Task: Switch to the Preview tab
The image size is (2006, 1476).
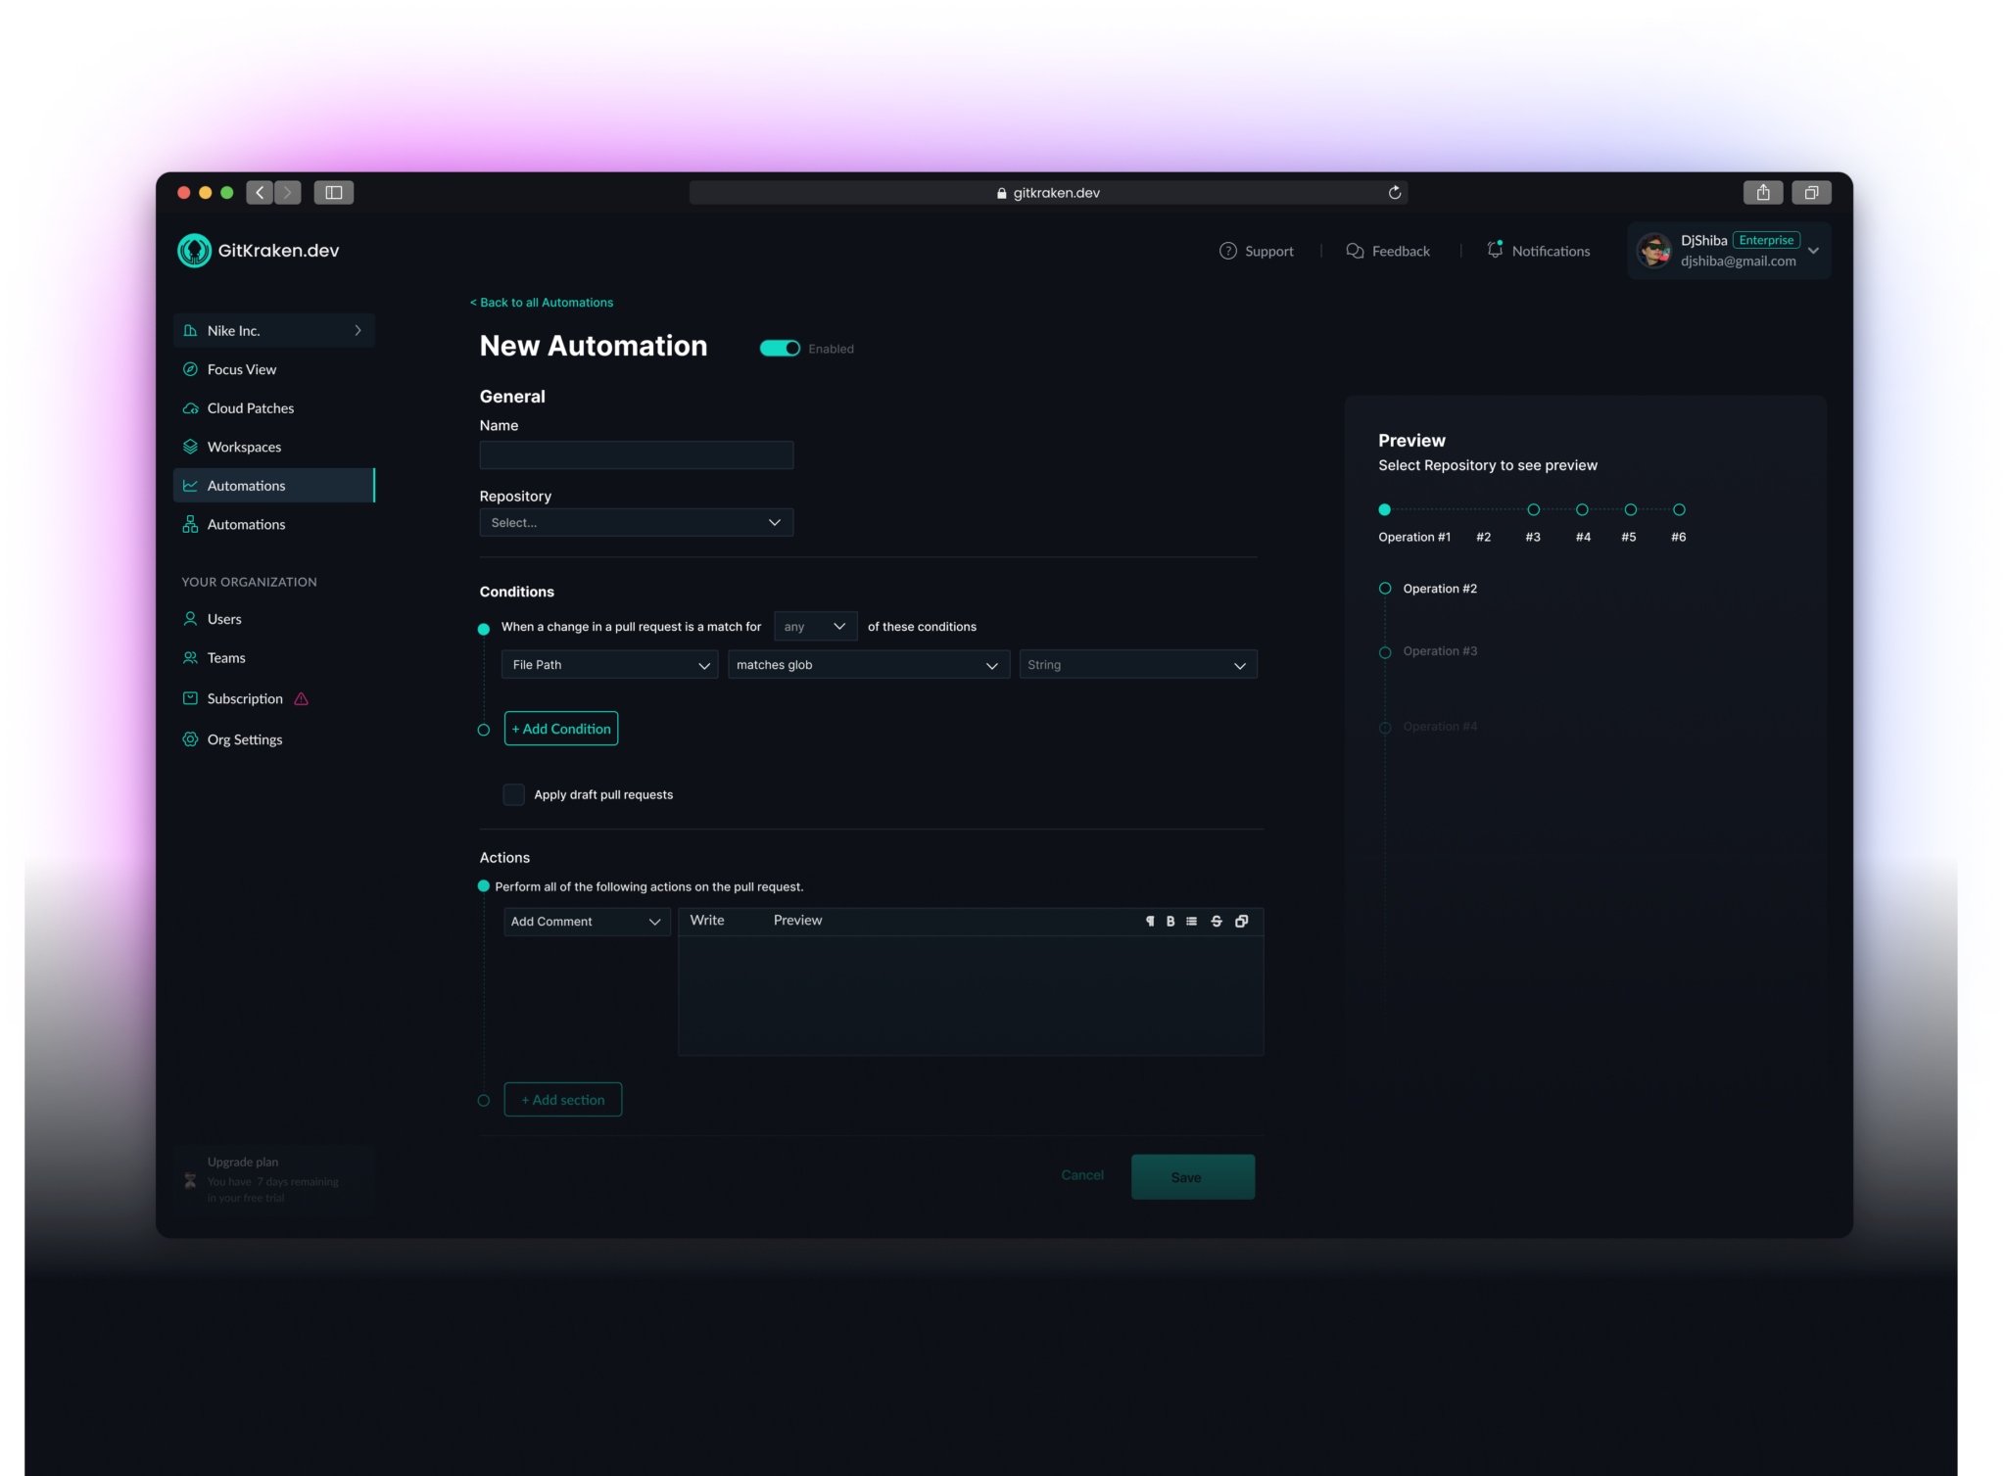Action: coord(797,921)
